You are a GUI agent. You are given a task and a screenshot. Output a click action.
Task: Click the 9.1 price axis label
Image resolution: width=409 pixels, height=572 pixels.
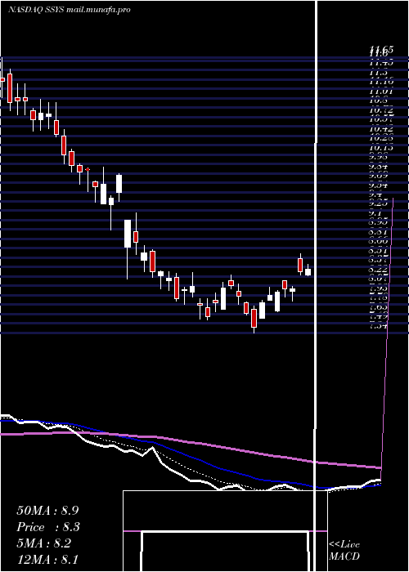[x=376, y=213]
